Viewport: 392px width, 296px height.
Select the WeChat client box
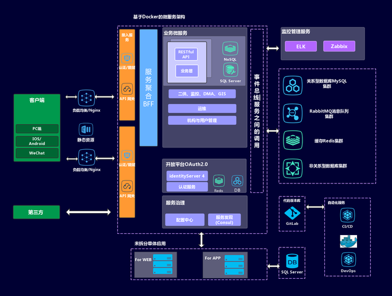pyautogui.click(x=37, y=153)
